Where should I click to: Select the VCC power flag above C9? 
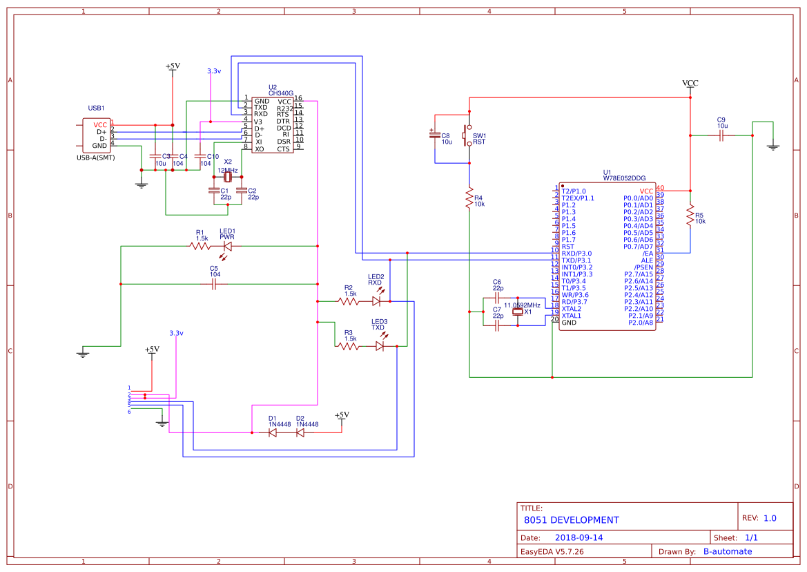pyautogui.click(x=690, y=83)
